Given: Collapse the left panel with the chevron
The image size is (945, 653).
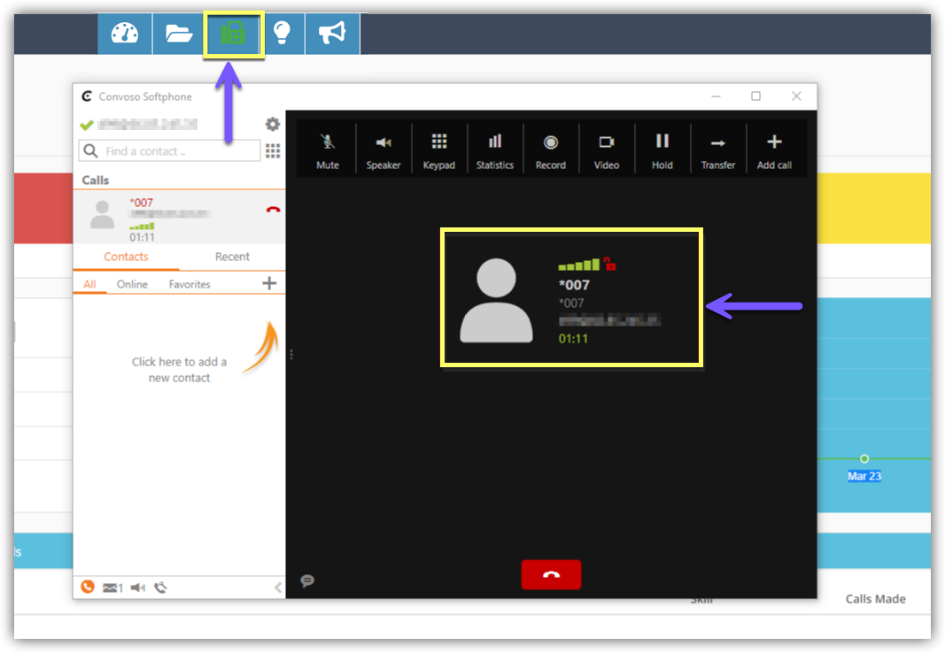Looking at the screenshot, I should click(x=278, y=588).
